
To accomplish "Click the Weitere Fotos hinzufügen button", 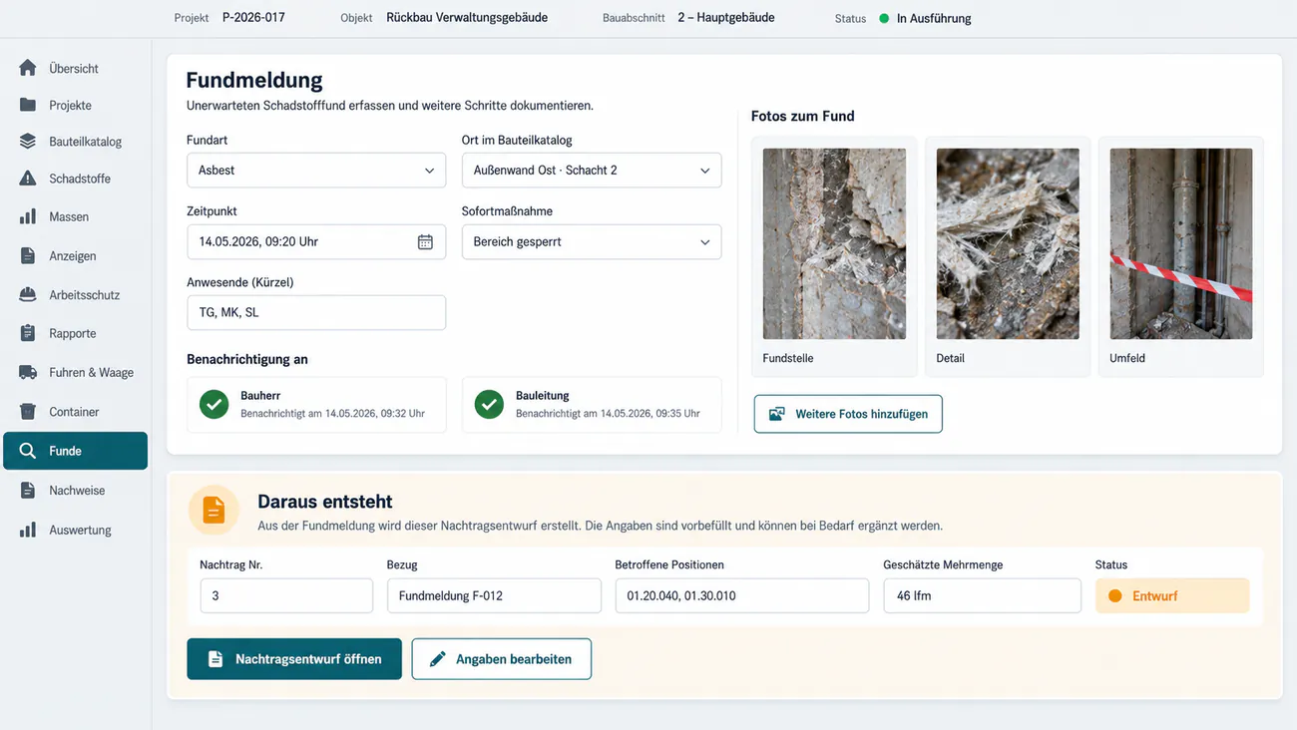I will click(848, 414).
